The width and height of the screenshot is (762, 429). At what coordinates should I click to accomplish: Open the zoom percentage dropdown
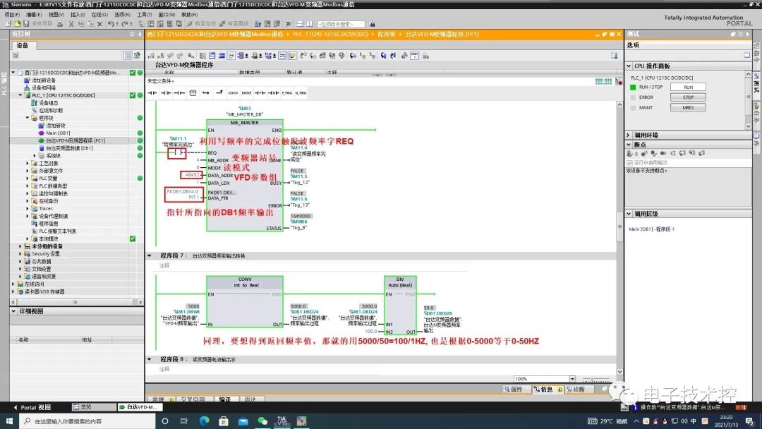pyautogui.click(x=572, y=379)
